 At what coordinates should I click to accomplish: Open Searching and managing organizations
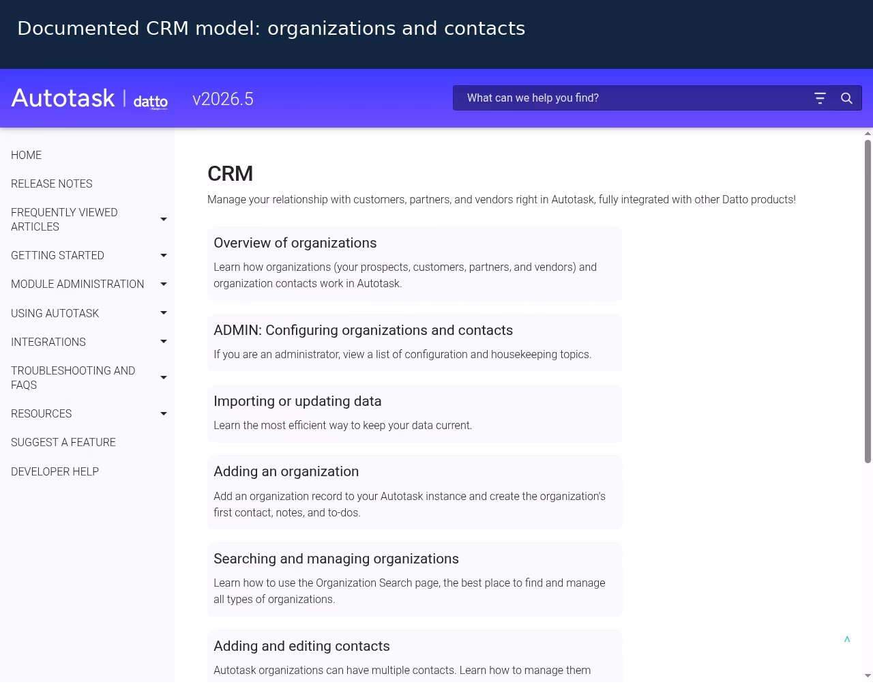[x=336, y=559]
